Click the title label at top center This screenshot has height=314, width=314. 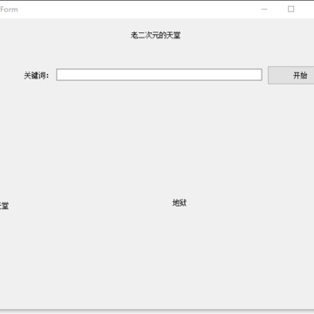coord(155,36)
